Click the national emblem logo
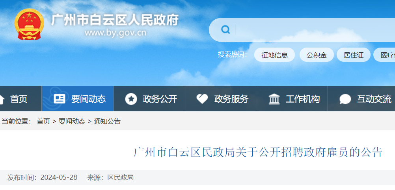This screenshot has height=190, width=395. [x=29, y=24]
